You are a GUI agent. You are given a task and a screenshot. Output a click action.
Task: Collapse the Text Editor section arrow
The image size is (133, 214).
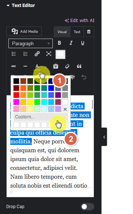point(8,6)
